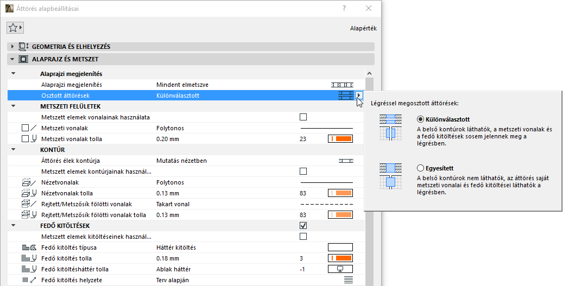Select the Egyesített radio option
Screen dimensions: 563x286
pyautogui.click(x=420, y=168)
